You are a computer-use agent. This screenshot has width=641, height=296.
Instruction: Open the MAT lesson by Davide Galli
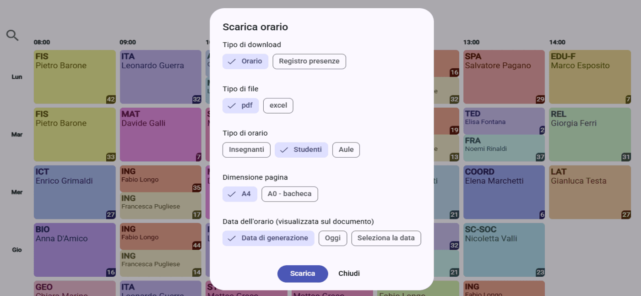coord(160,135)
